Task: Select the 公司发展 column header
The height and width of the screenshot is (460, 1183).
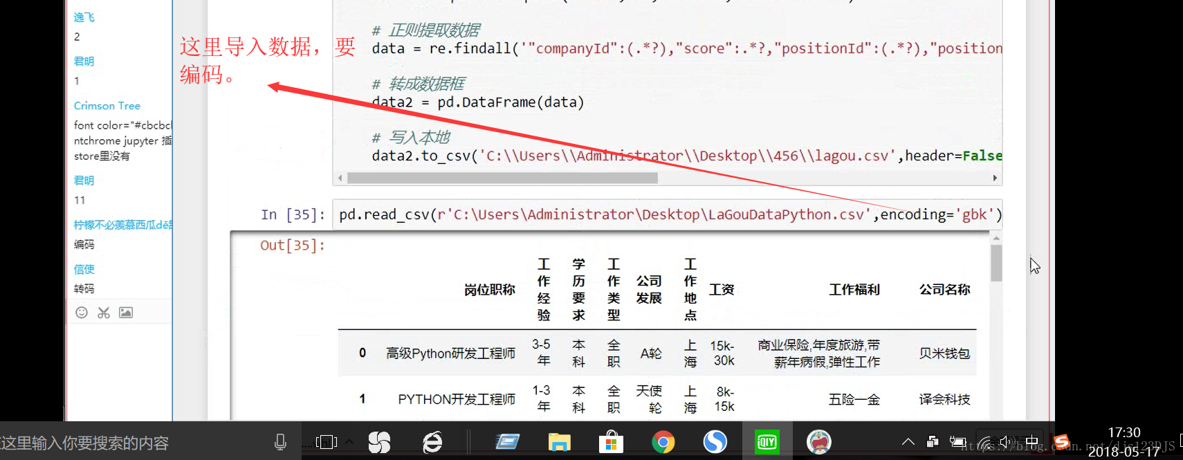Action: pos(649,290)
